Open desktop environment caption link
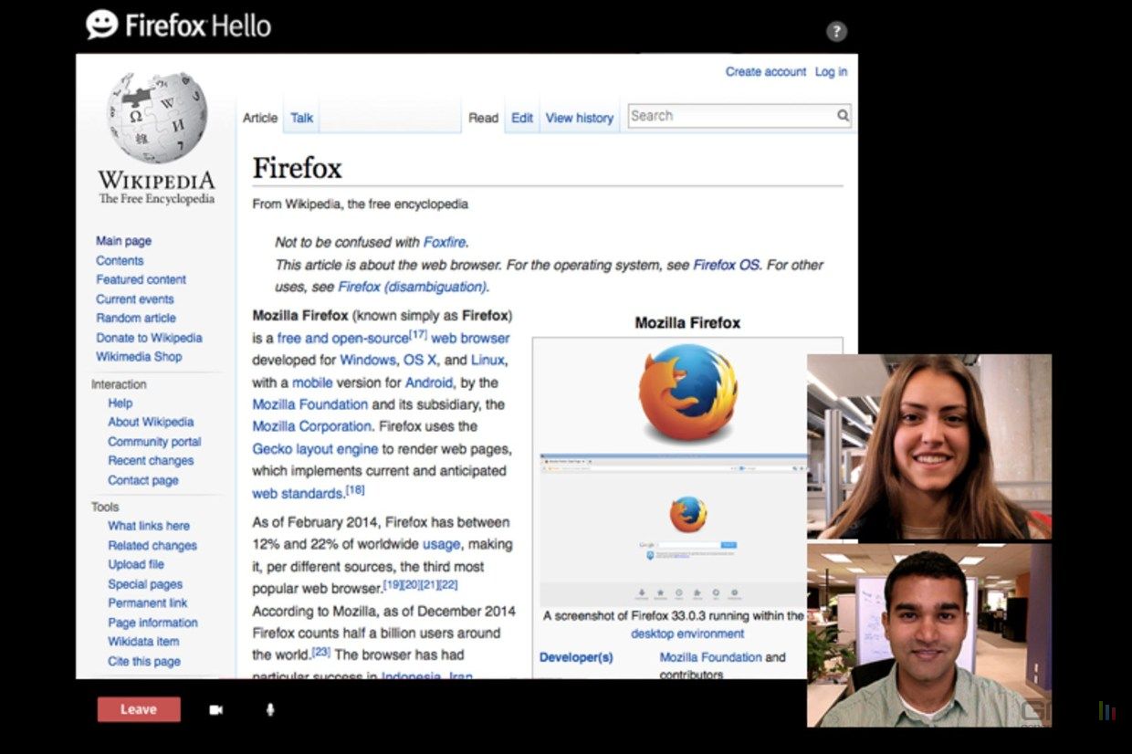Viewport: 1132px width, 754px height. tap(687, 634)
